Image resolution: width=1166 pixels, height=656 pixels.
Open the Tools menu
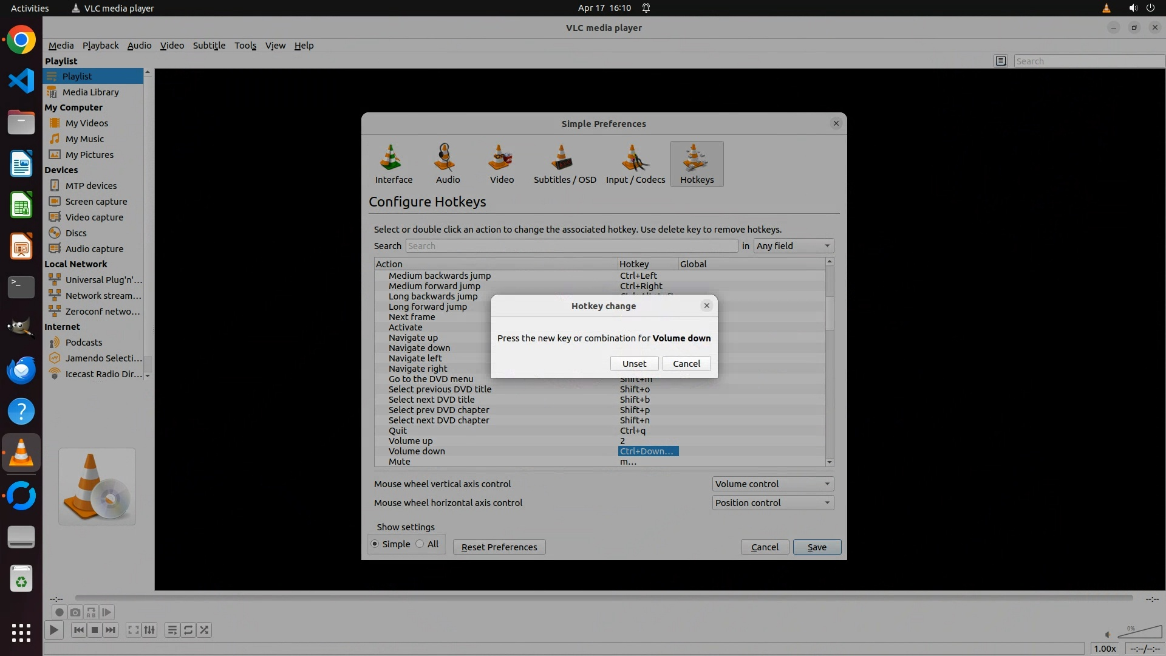(x=245, y=45)
